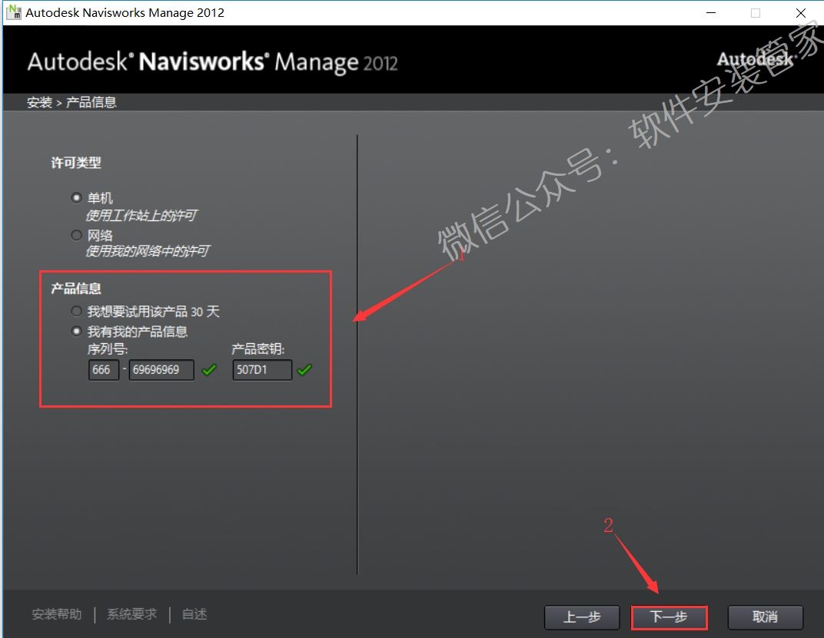This screenshot has height=638, width=824.
Task: Select the 30-day trial option 我想要试用该产品
Action: click(76, 312)
